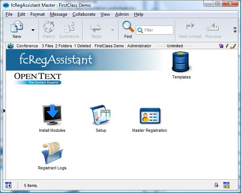Click the Conference icon in summary bar

coord(11,46)
